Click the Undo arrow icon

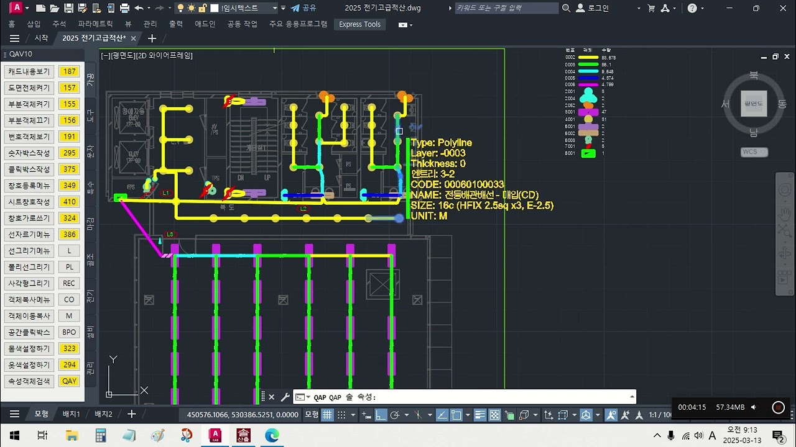139,8
